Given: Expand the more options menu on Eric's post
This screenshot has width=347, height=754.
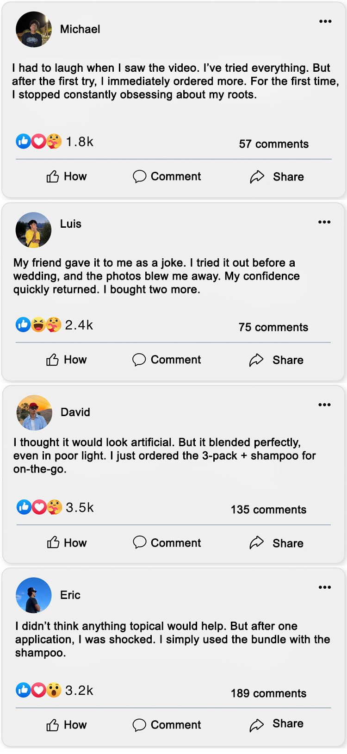Looking at the screenshot, I should tap(325, 587).
